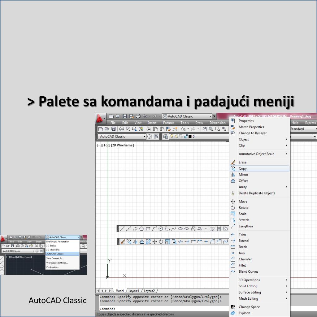Click Mirror icon in floating Modify toolbar
The height and width of the screenshot is (317, 317).
click(135, 241)
